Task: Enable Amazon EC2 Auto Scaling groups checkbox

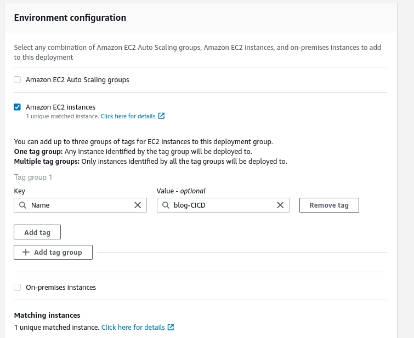Action: (17, 79)
